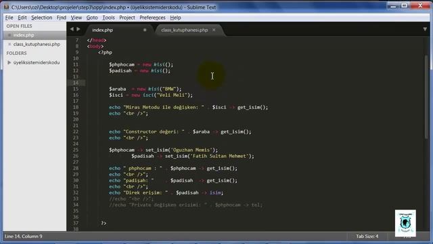Screen dimensions: 433x244
Task: Open the Goto menu
Action: point(92,18)
